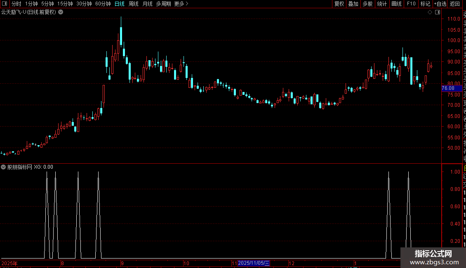Click the 76.08 current price label
The height and width of the screenshot is (268, 466).
point(451,88)
